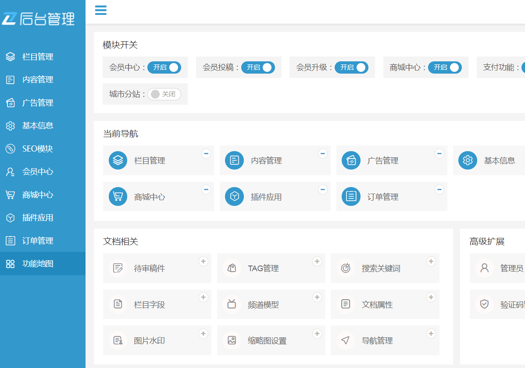
Task: Click 商城中心 cart icon in sidebar
Action: point(11,195)
